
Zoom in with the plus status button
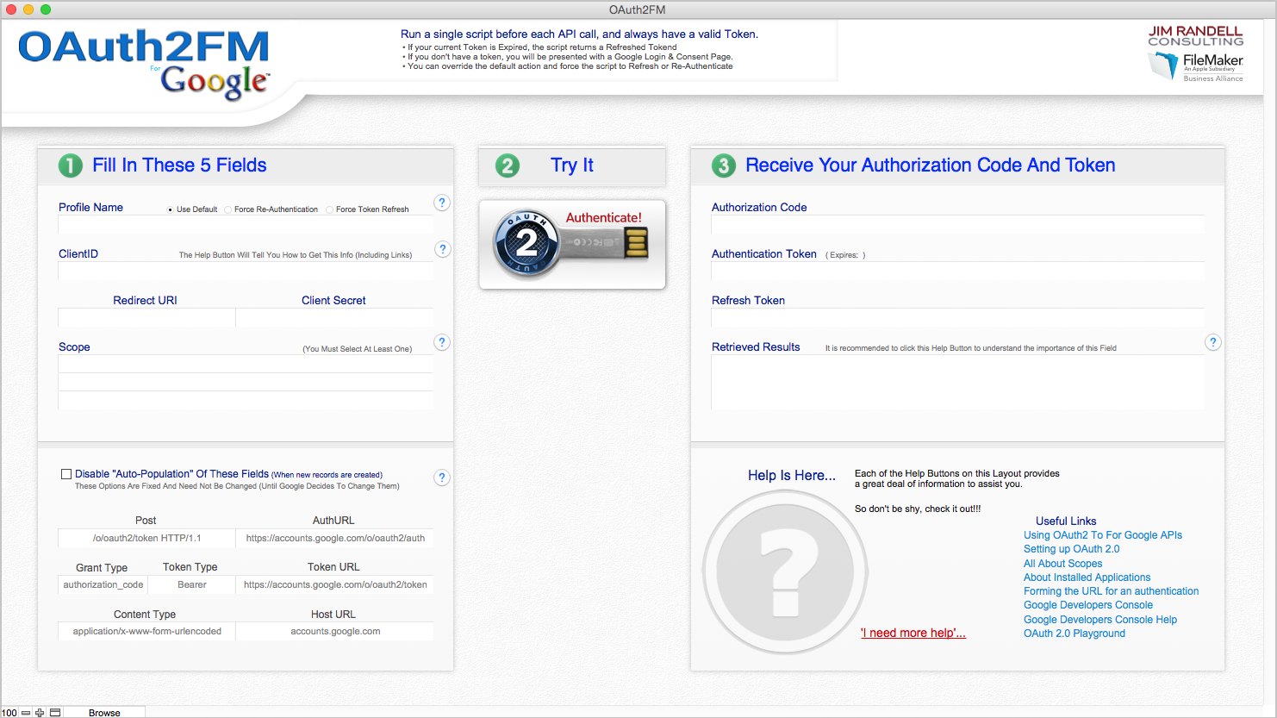[x=40, y=712]
